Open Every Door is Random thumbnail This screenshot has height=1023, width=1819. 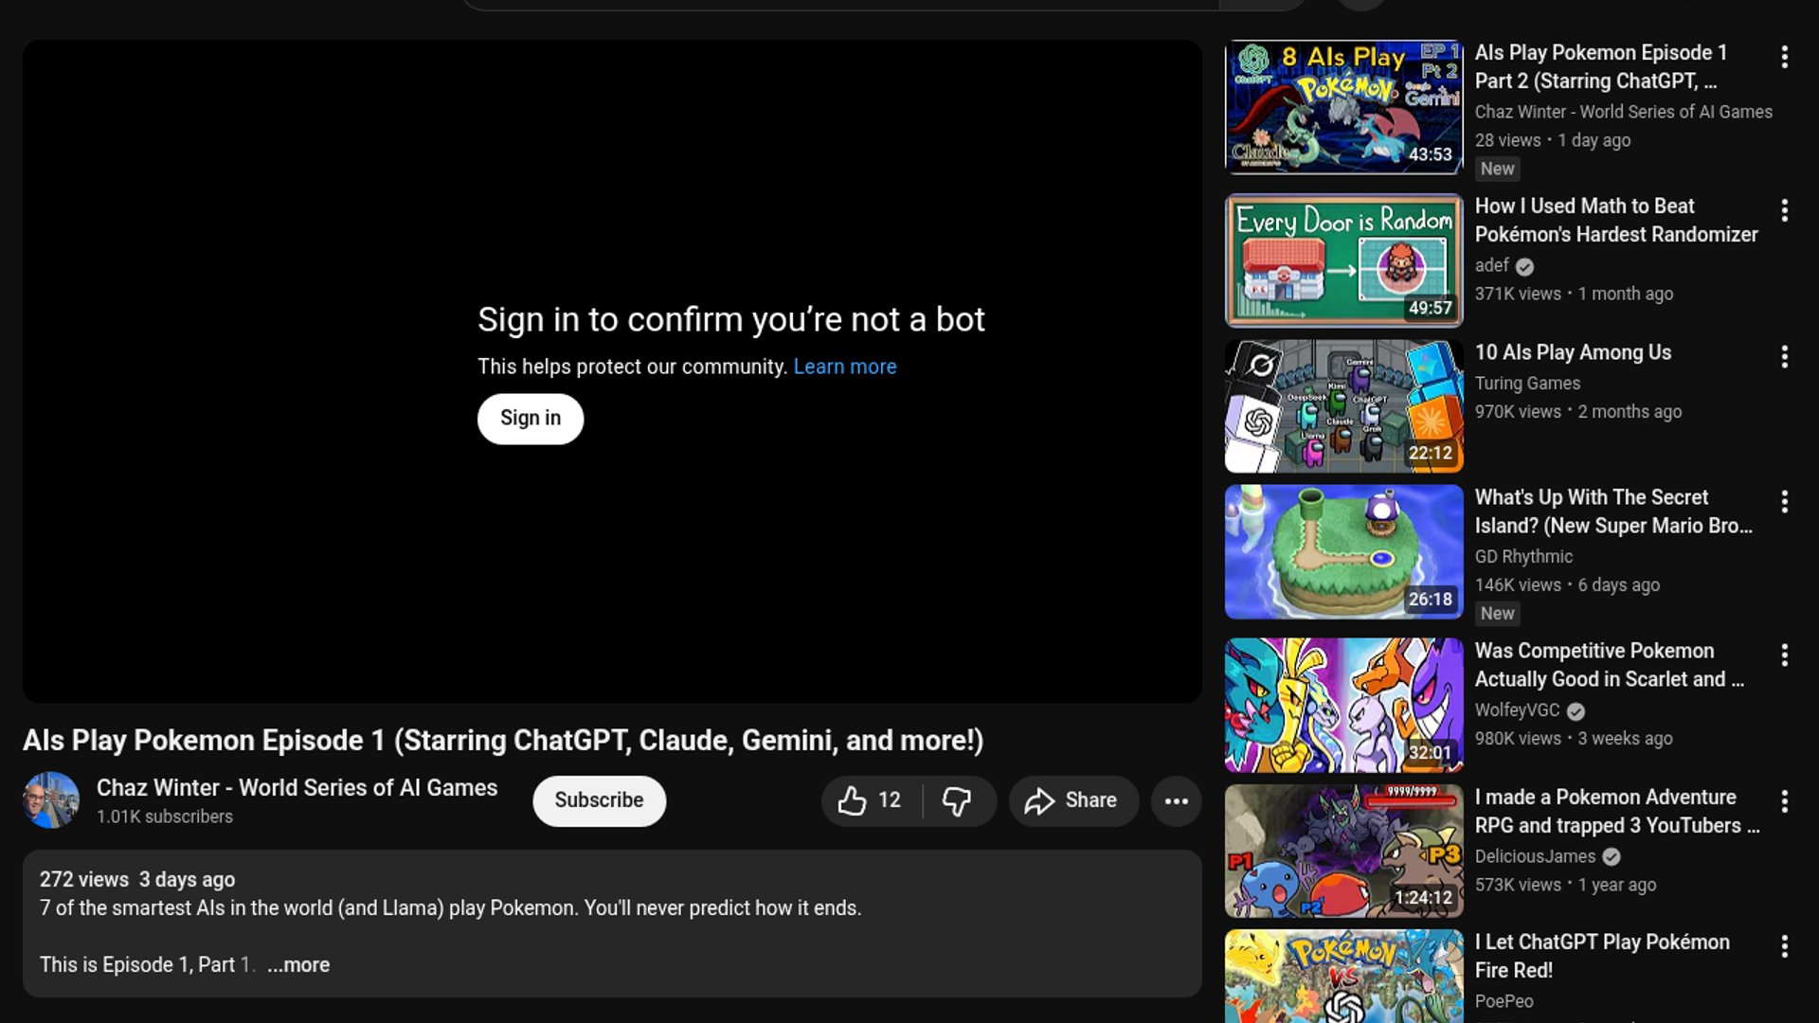pyautogui.click(x=1343, y=260)
